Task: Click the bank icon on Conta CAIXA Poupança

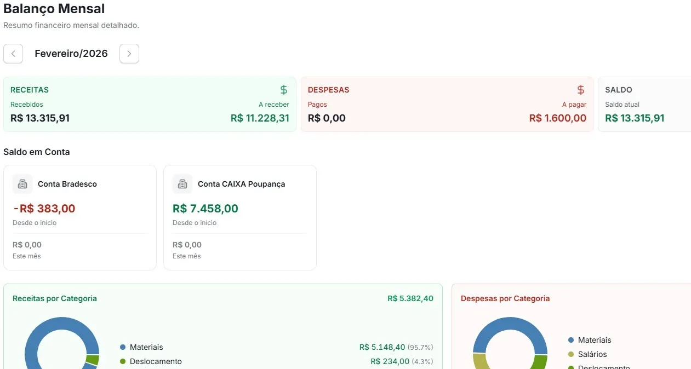Action: [182, 184]
